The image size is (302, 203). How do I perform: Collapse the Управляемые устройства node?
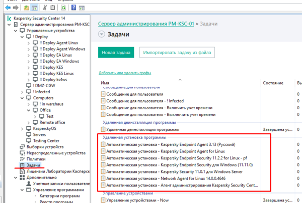click(x=16, y=31)
